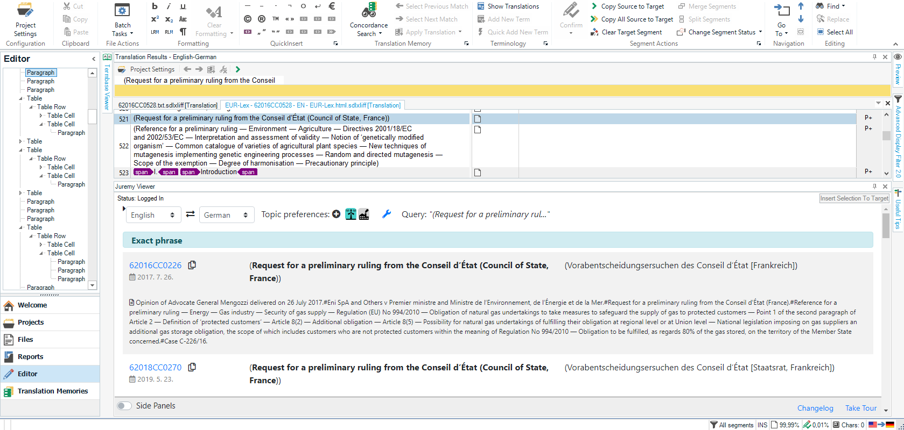This screenshot has height=430, width=904.
Task: Insert degree symbol from QuickInsert
Action: pos(304,6)
